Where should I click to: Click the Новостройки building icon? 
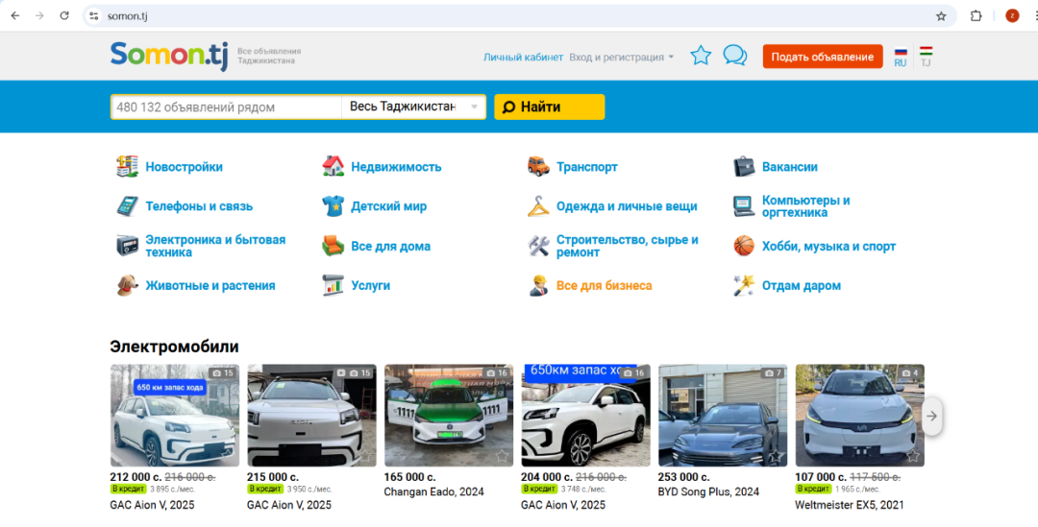127,166
